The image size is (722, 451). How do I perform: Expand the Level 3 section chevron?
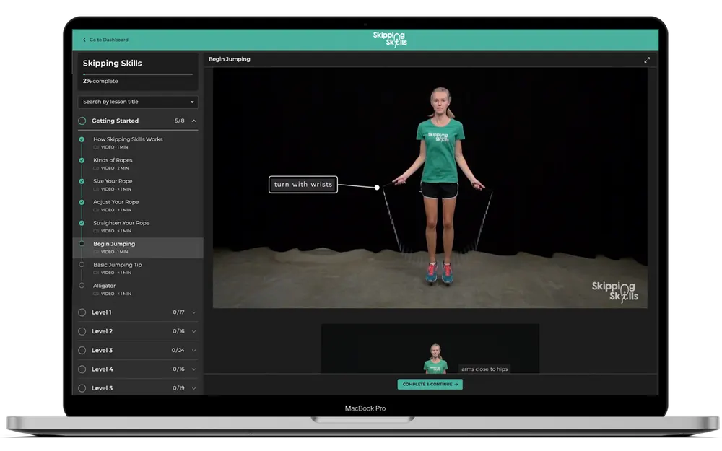(193, 350)
